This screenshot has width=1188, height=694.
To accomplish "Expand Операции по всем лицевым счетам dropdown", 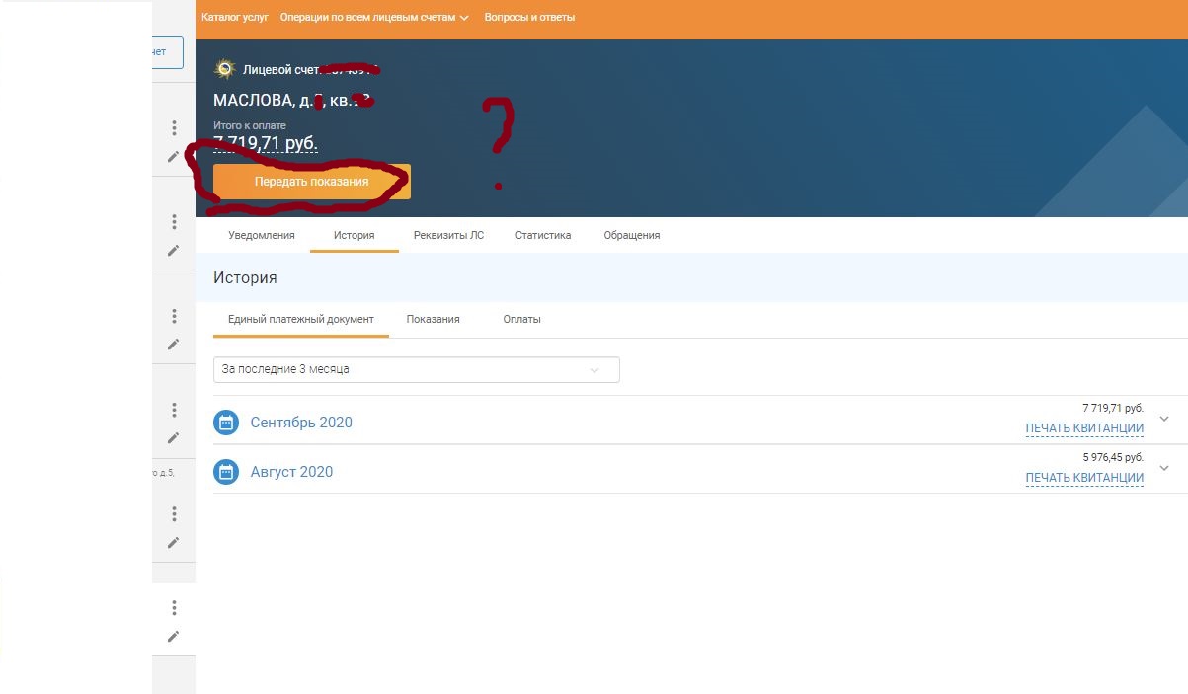I will point(374,17).
